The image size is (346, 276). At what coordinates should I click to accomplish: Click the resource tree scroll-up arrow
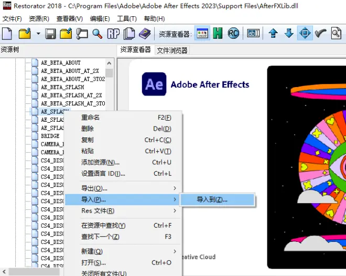109,63
